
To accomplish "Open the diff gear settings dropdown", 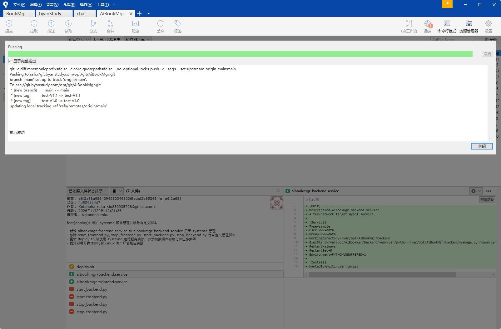I will click(476, 191).
